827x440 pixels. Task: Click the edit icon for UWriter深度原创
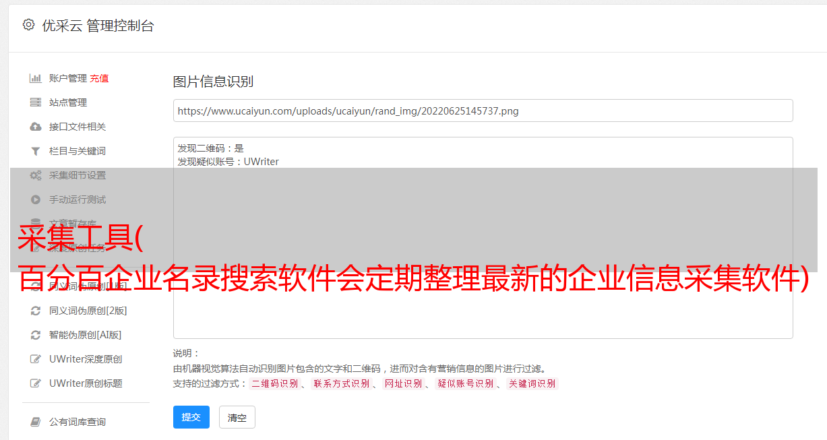pos(36,359)
